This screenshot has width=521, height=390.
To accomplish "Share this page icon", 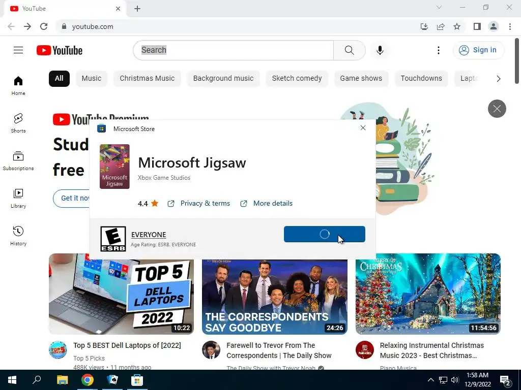I will click(x=441, y=26).
